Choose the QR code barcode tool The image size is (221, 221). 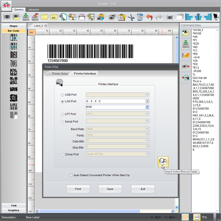click(x=14, y=81)
